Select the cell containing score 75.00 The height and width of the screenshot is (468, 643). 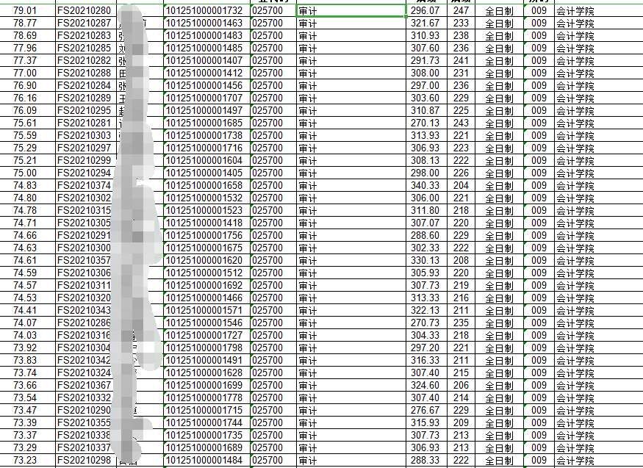[26, 173]
